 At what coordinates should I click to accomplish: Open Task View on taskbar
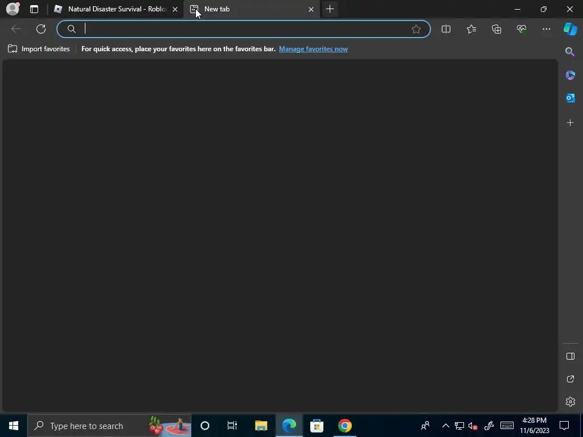pos(232,426)
